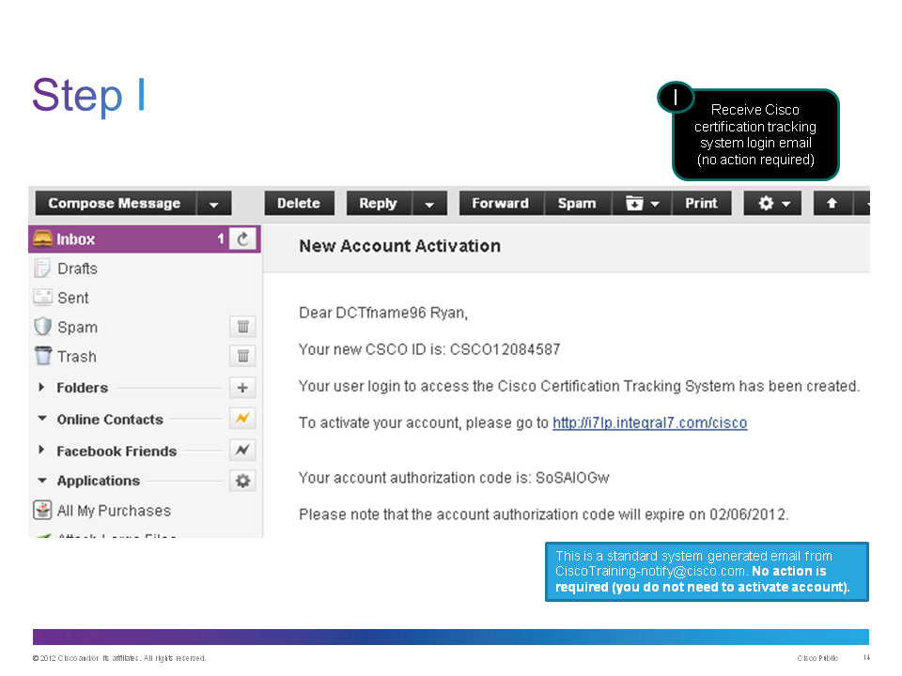Click the Facebook Friends connection icon
902x676 pixels.
point(242,450)
